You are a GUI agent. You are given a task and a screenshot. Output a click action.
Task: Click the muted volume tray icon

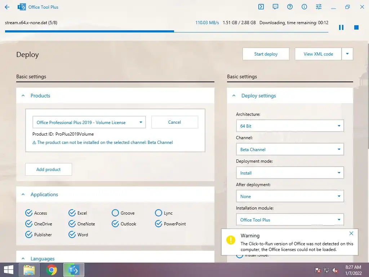(x=335, y=270)
